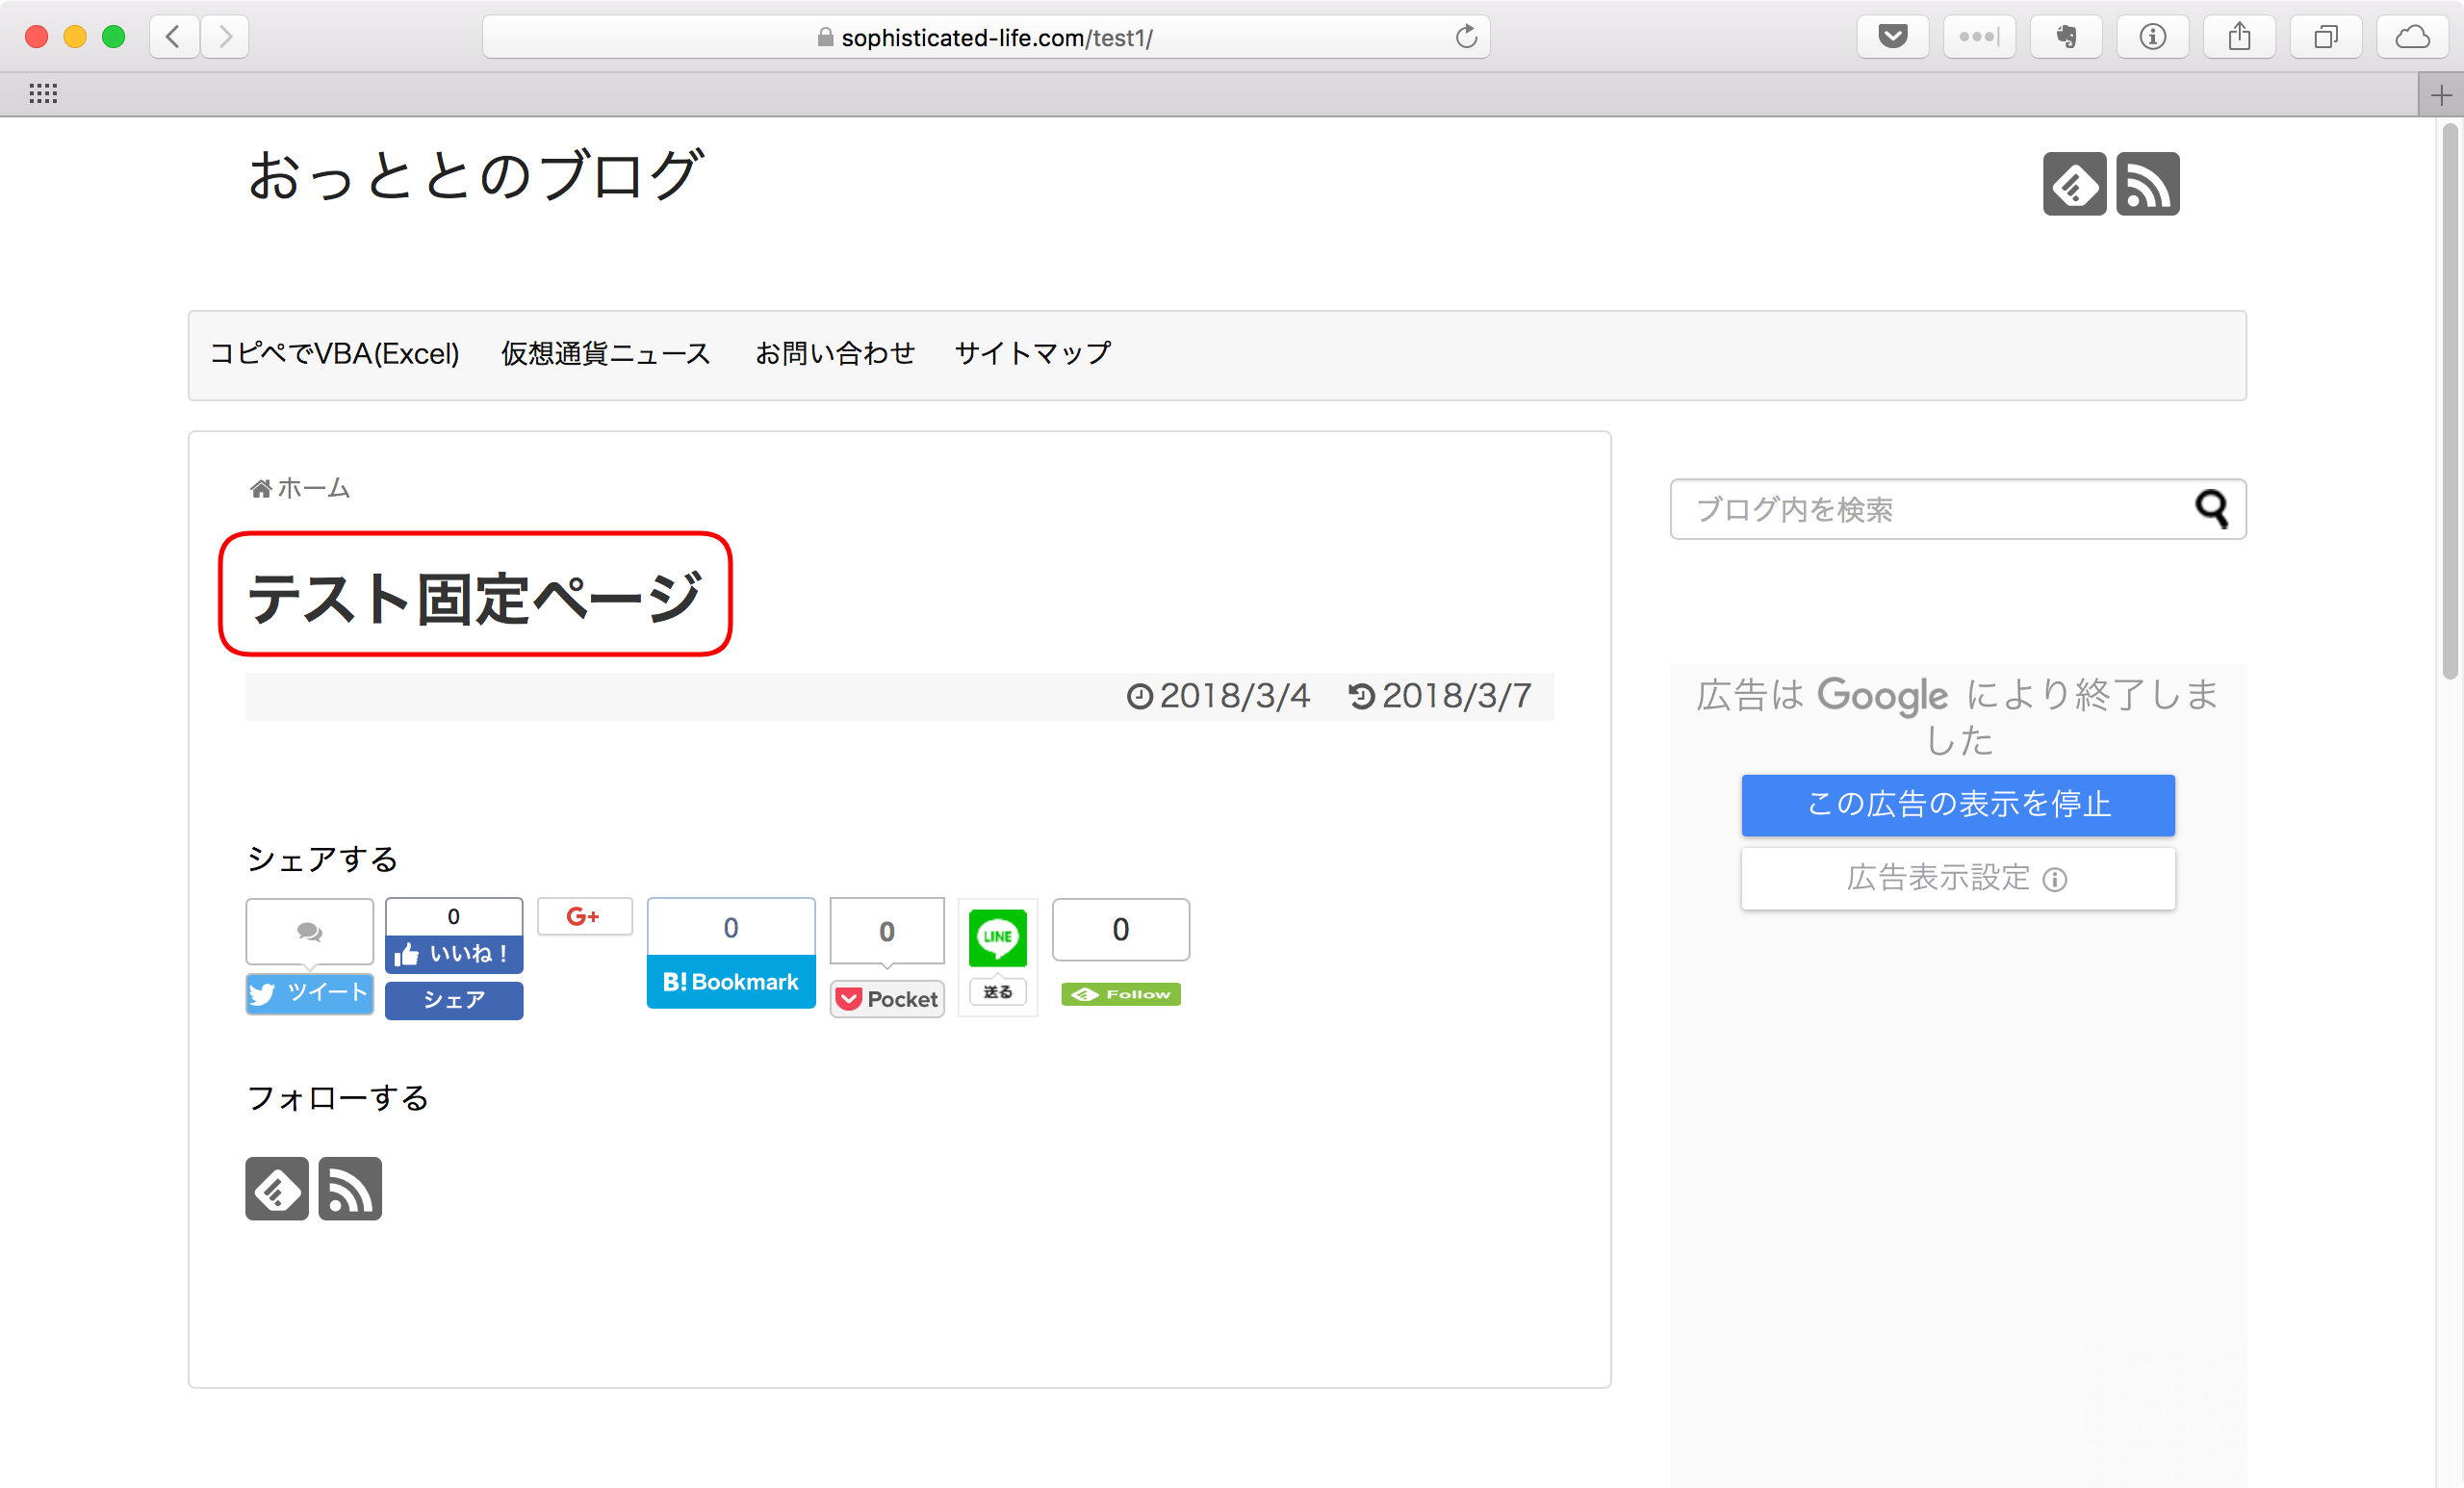
Task: Click the Google+ share button
Action: coord(584,916)
